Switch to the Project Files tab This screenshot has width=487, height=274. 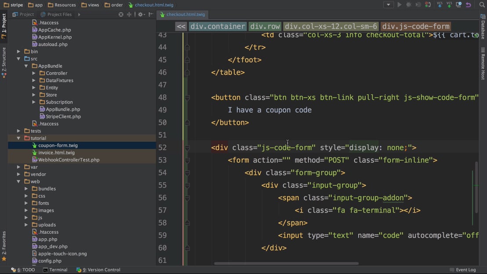[56, 14]
